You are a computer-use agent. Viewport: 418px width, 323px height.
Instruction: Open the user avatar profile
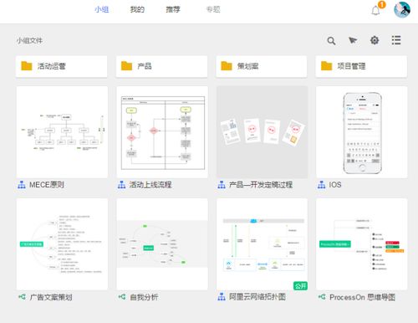[x=402, y=9]
